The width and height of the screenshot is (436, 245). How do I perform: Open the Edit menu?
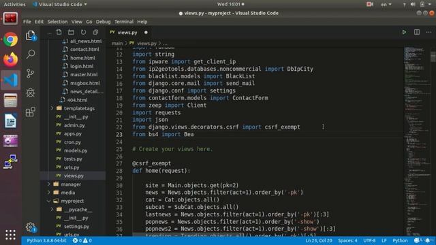(x=39, y=22)
